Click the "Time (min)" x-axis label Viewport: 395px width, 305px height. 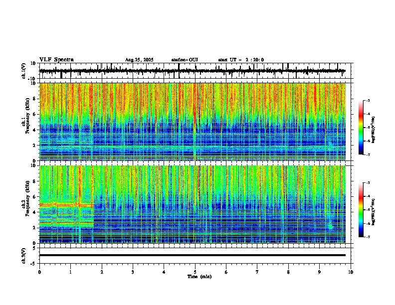click(x=199, y=277)
